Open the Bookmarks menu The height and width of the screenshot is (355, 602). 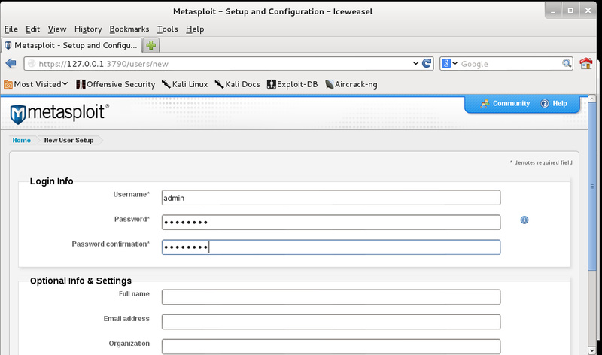129,29
